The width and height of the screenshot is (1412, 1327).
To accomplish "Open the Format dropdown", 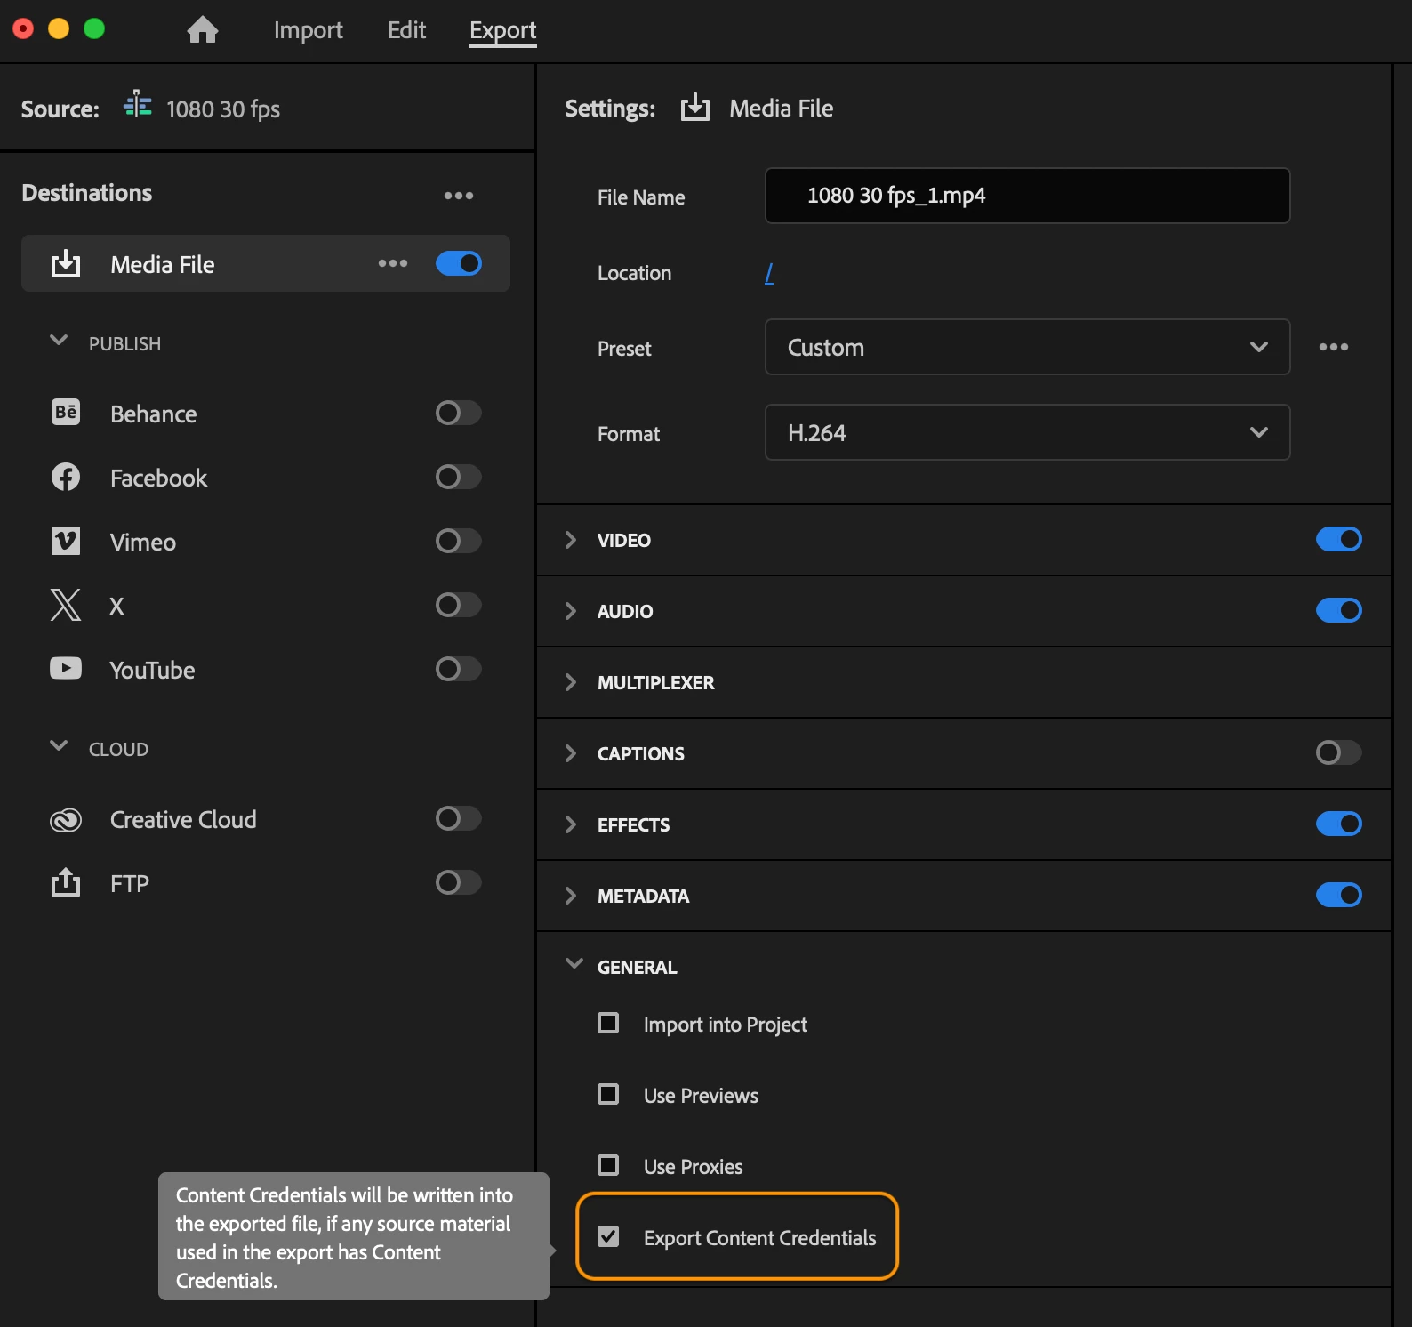I will coord(1027,432).
